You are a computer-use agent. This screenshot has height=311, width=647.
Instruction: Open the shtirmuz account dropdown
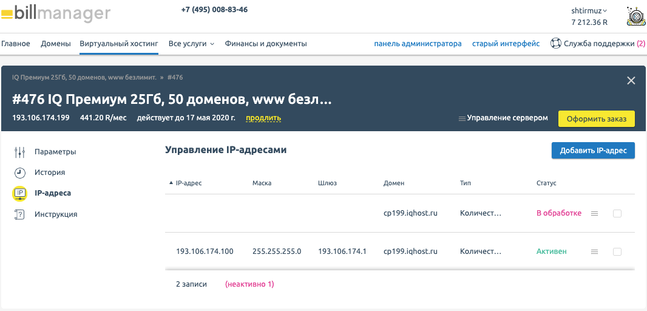[x=589, y=10]
